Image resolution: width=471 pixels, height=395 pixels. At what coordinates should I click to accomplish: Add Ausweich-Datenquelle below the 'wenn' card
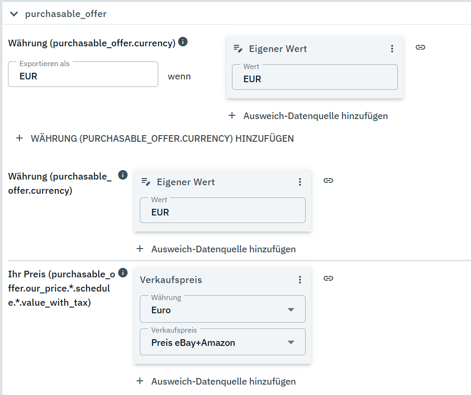pos(308,116)
